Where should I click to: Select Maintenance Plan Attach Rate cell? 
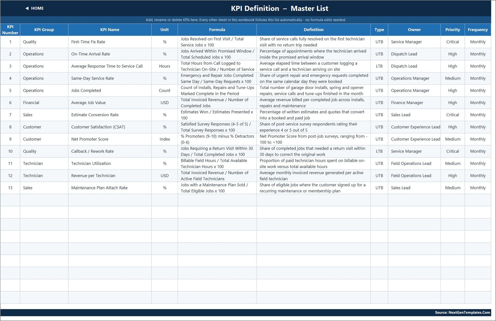click(x=110, y=188)
